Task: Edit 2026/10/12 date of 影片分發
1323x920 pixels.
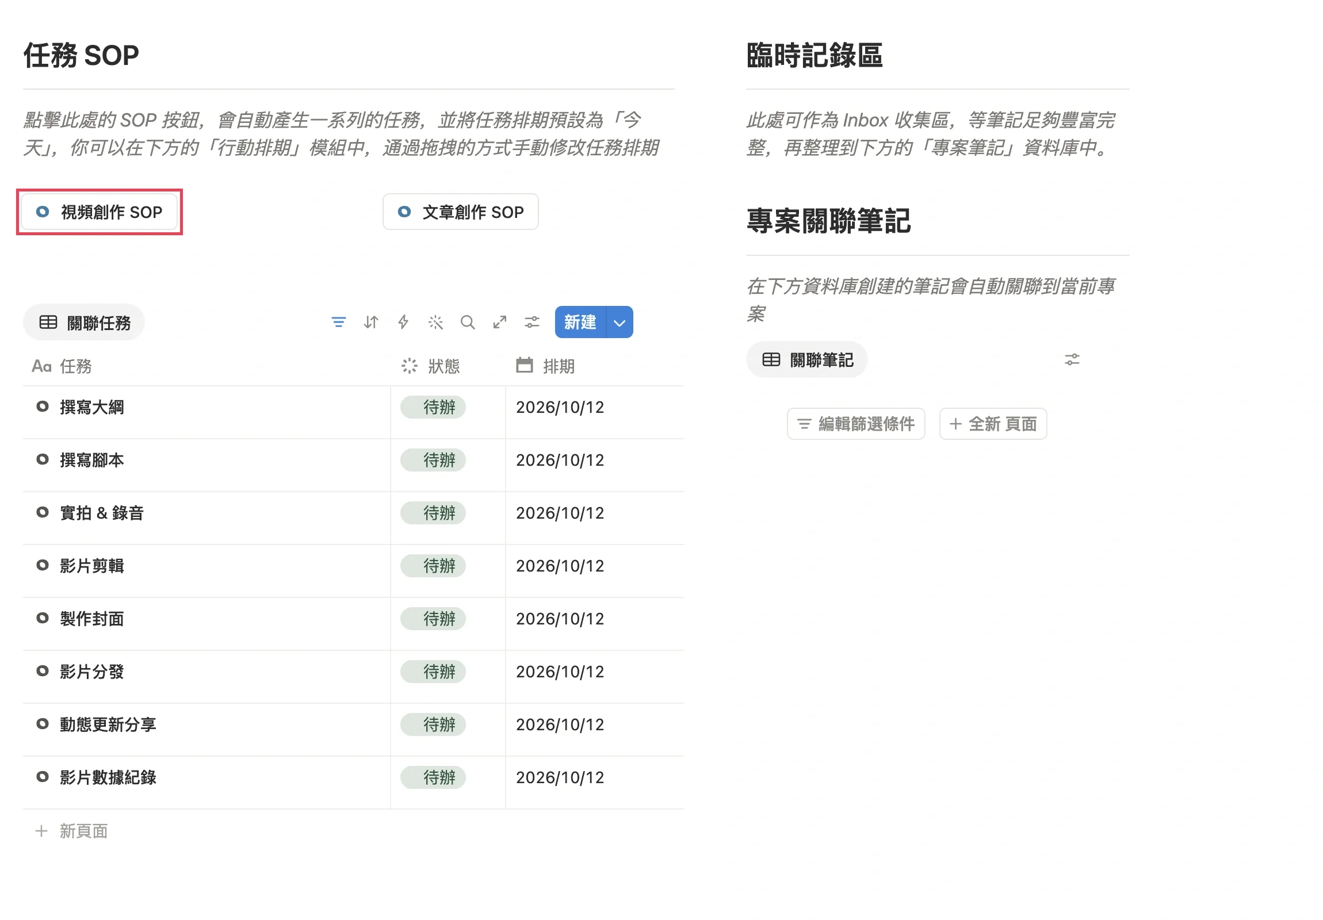Action: 560,672
